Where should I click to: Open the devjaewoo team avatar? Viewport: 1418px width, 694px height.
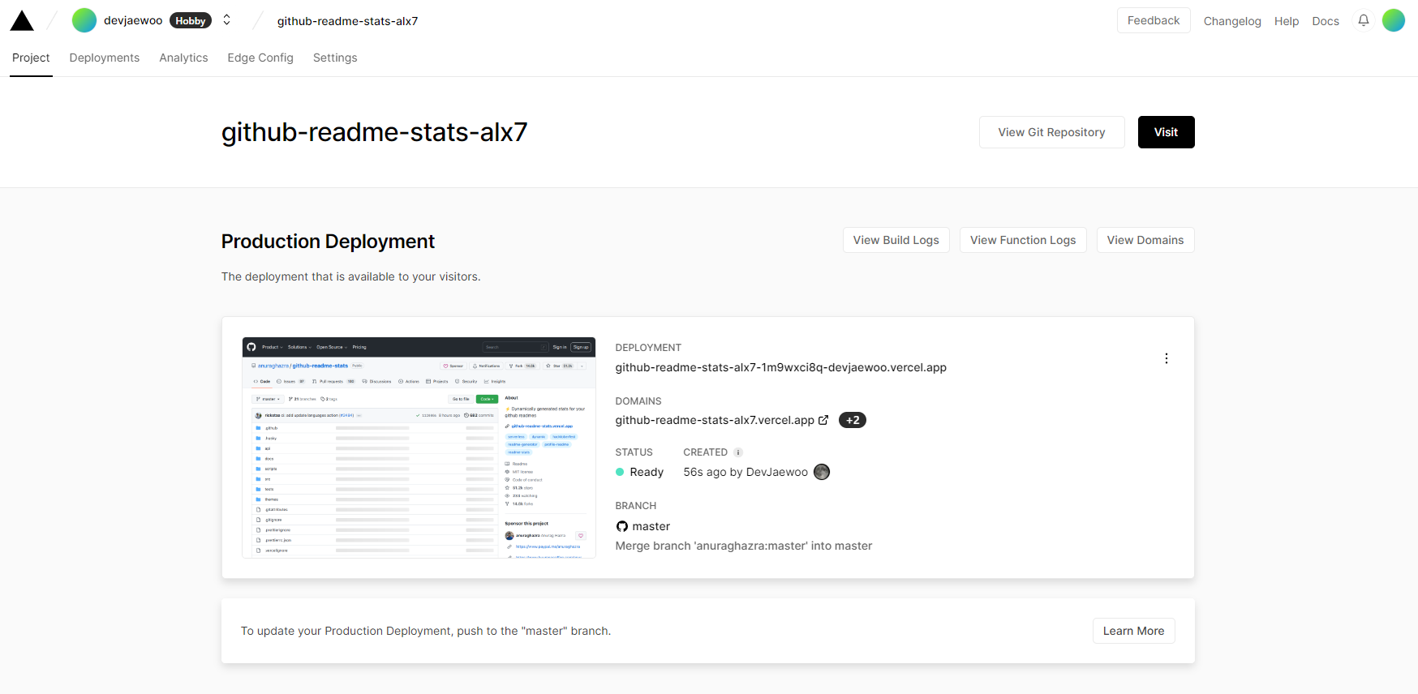click(84, 20)
